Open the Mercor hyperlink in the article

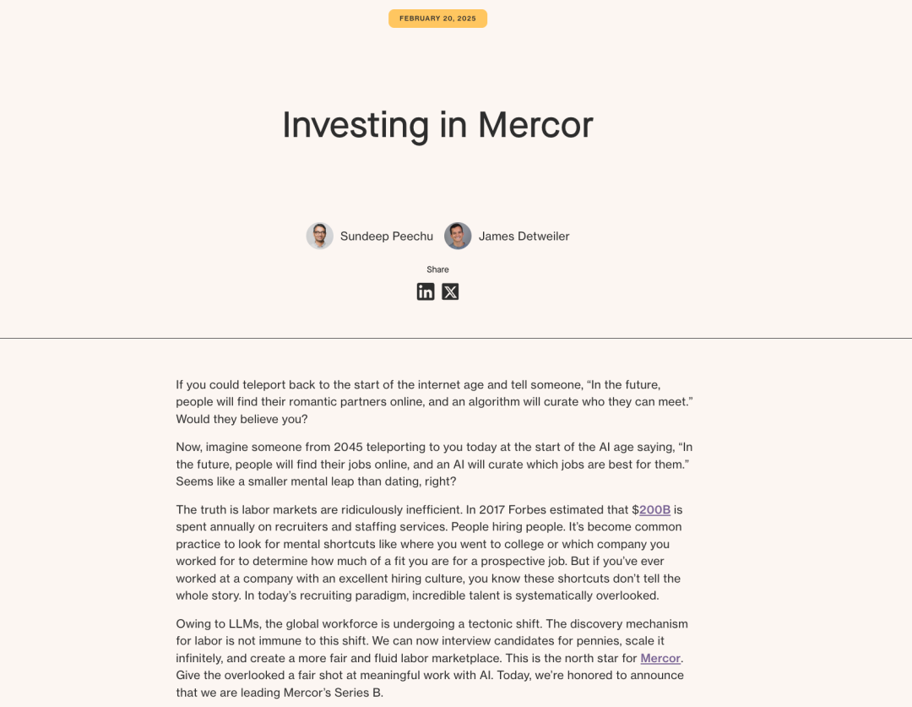coord(660,658)
